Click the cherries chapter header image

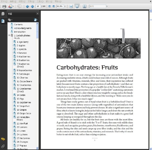[99, 48]
